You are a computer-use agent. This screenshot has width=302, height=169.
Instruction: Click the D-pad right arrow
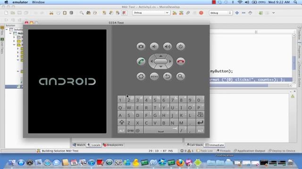(170, 61)
